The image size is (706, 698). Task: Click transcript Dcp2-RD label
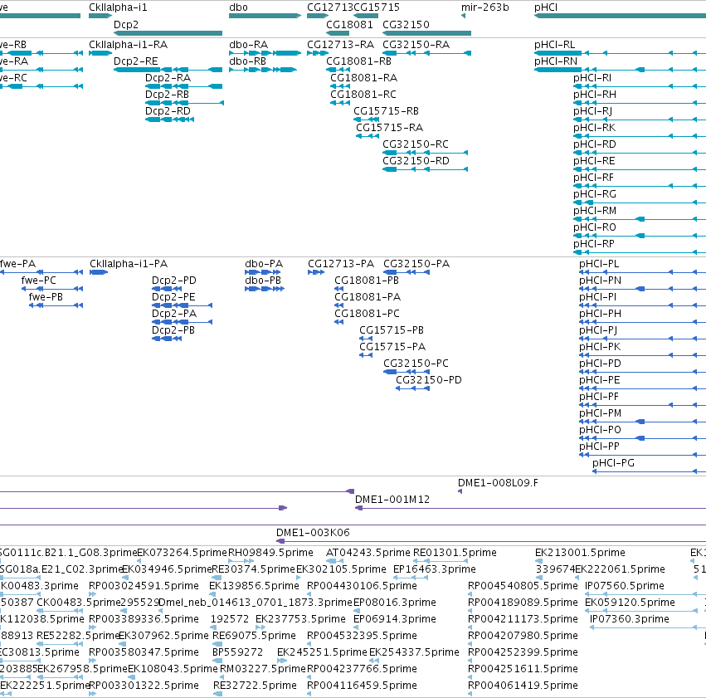[x=168, y=111]
